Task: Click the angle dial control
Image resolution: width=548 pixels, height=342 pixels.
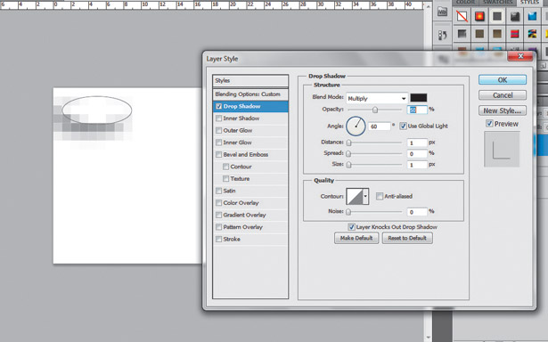Action: coord(356,126)
